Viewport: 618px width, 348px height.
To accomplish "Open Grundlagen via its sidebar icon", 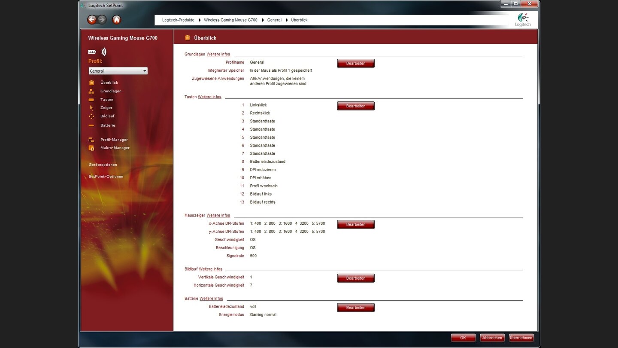I will point(91,91).
